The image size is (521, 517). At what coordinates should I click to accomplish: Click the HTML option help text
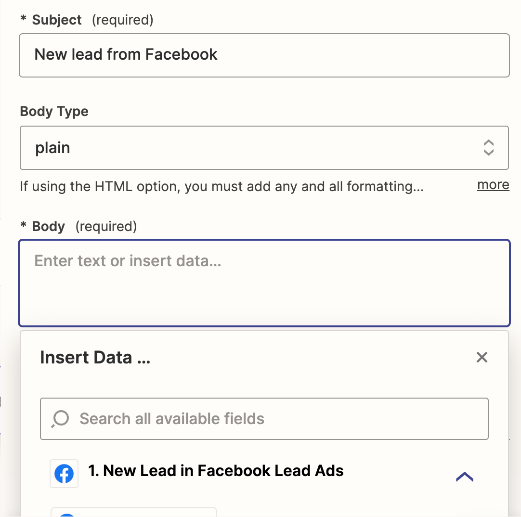(221, 186)
